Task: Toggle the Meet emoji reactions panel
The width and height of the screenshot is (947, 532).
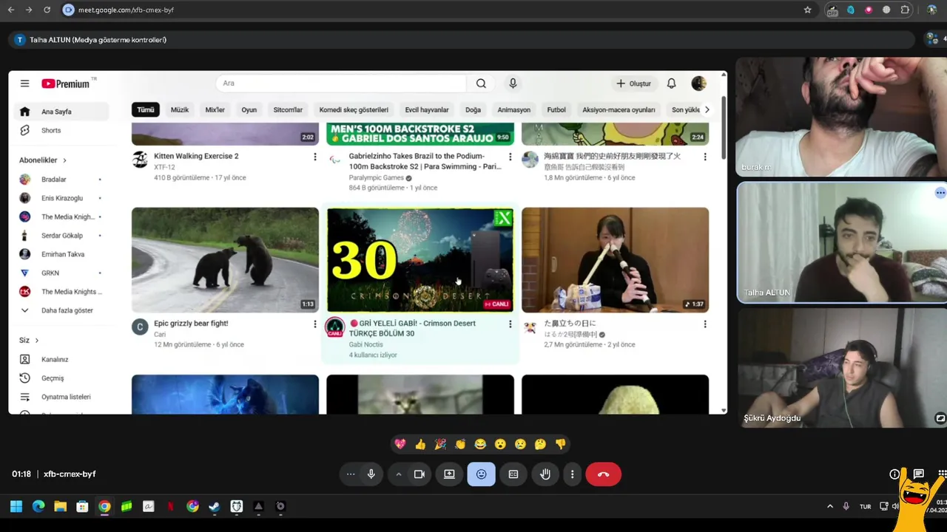Action: click(481, 474)
